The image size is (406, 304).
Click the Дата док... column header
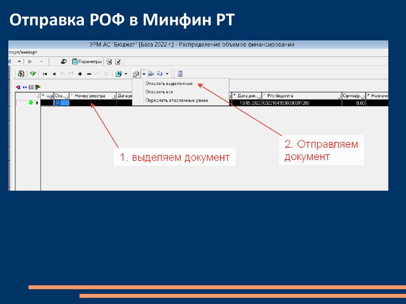pyautogui.click(x=247, y=96)
